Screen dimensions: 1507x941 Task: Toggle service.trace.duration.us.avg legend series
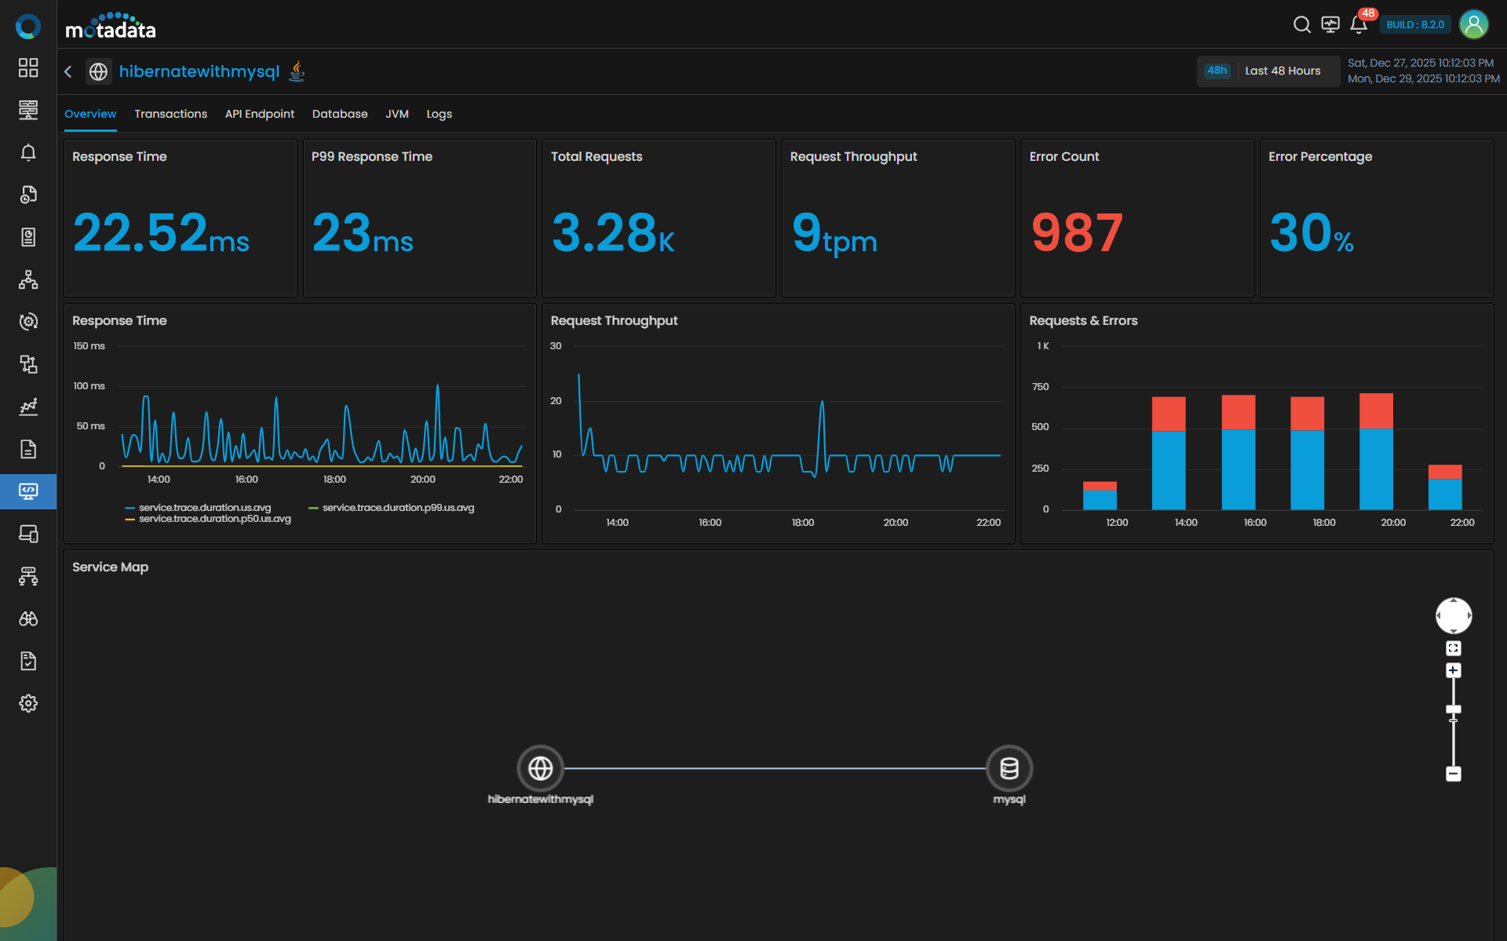(x=204, y=508)
